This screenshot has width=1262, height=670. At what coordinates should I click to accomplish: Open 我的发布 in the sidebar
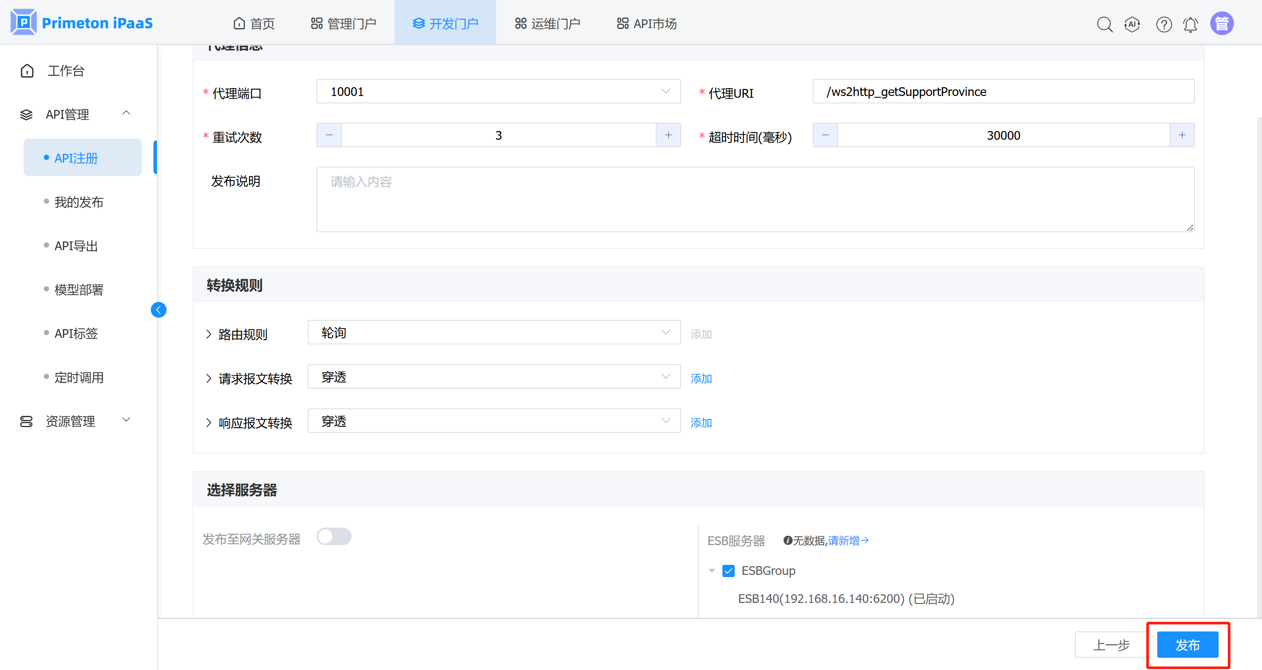[79, 202]
